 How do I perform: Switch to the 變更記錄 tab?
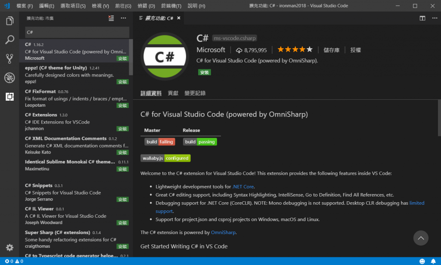(x=195, y=93)
